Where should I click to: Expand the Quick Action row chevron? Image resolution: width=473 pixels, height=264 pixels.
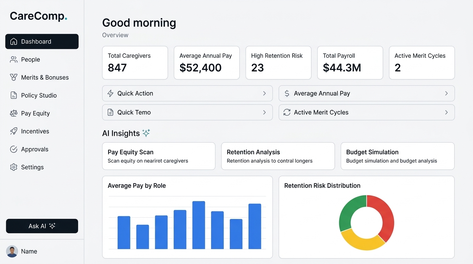pyautogui.click(x=264, y=93)
